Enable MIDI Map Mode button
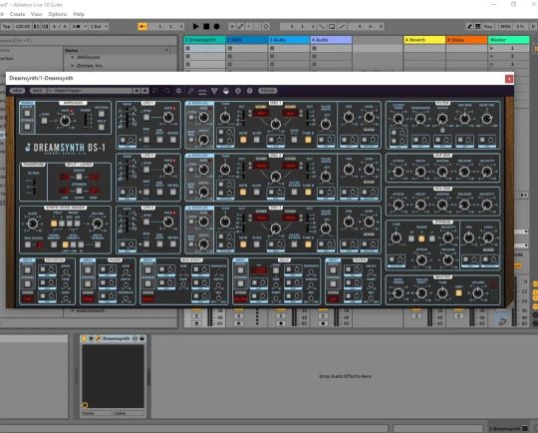Image resolution: width=538 pixels, height=433 pixels. (505, 27)
